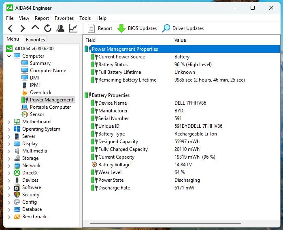
Task: Click the Remaining Battery Lifetime row
Action: pos(182,80)
